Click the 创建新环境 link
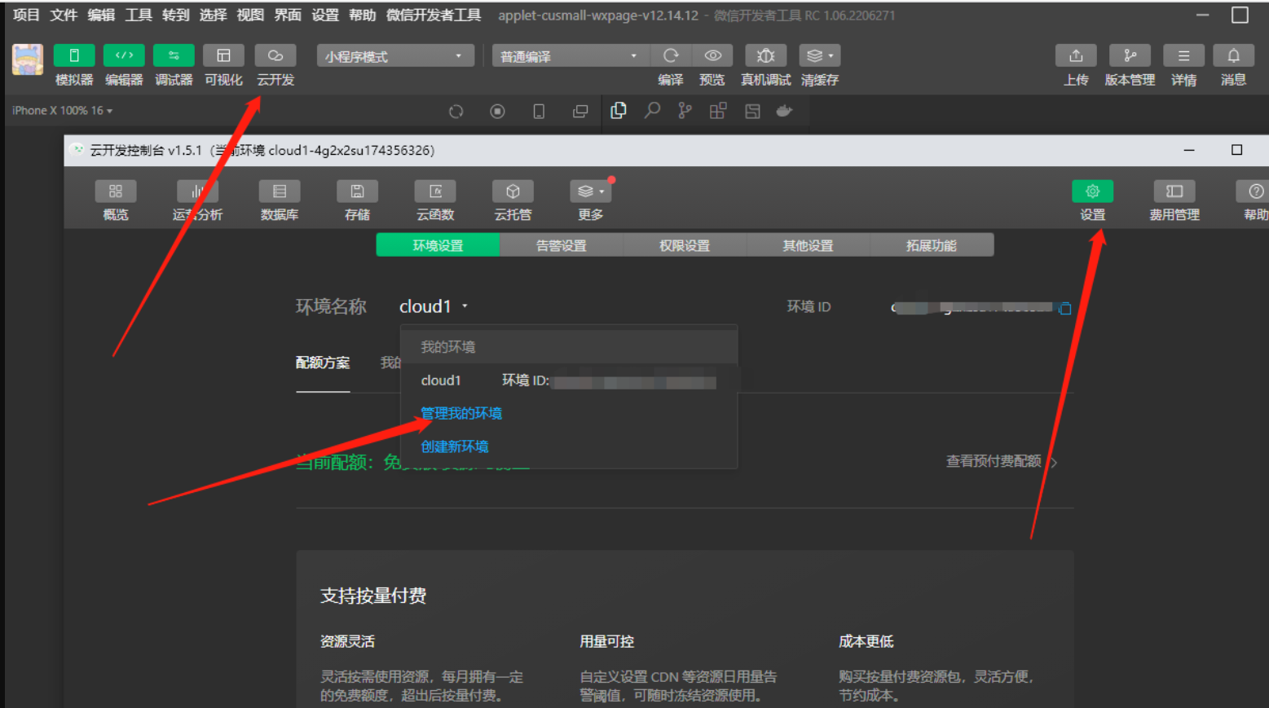Screen dimensions: 1269x708 click(455, 446)
